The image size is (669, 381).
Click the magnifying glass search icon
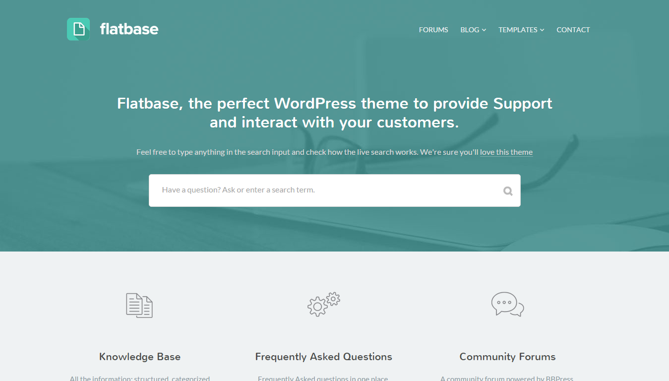(508, 191)
